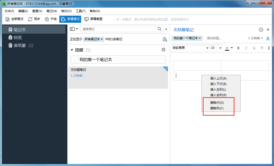This screenshot has width=274, height=166.
Task: Toggle italic formatting
Action: (x=246, y=48)
